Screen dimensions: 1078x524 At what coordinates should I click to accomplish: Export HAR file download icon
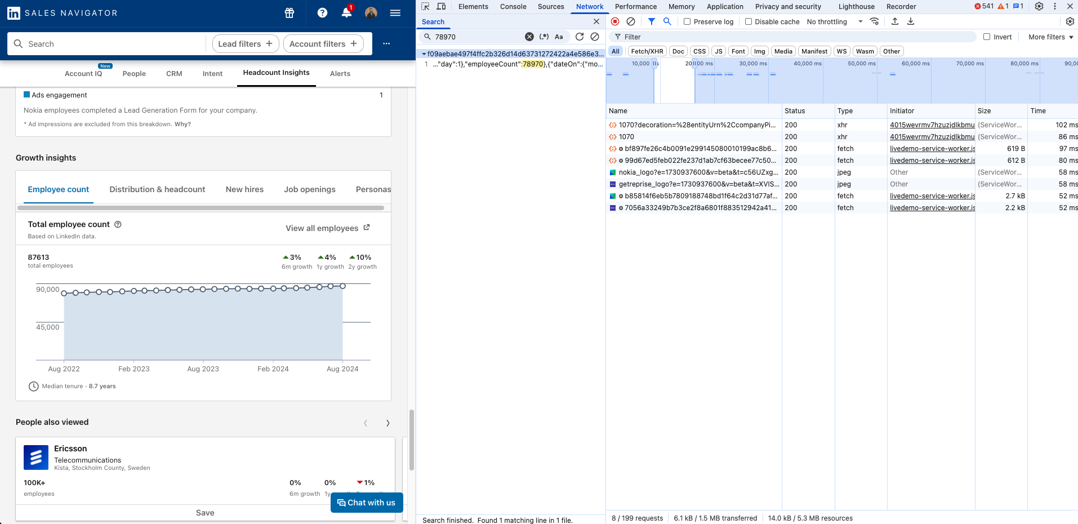coord(911,21)
